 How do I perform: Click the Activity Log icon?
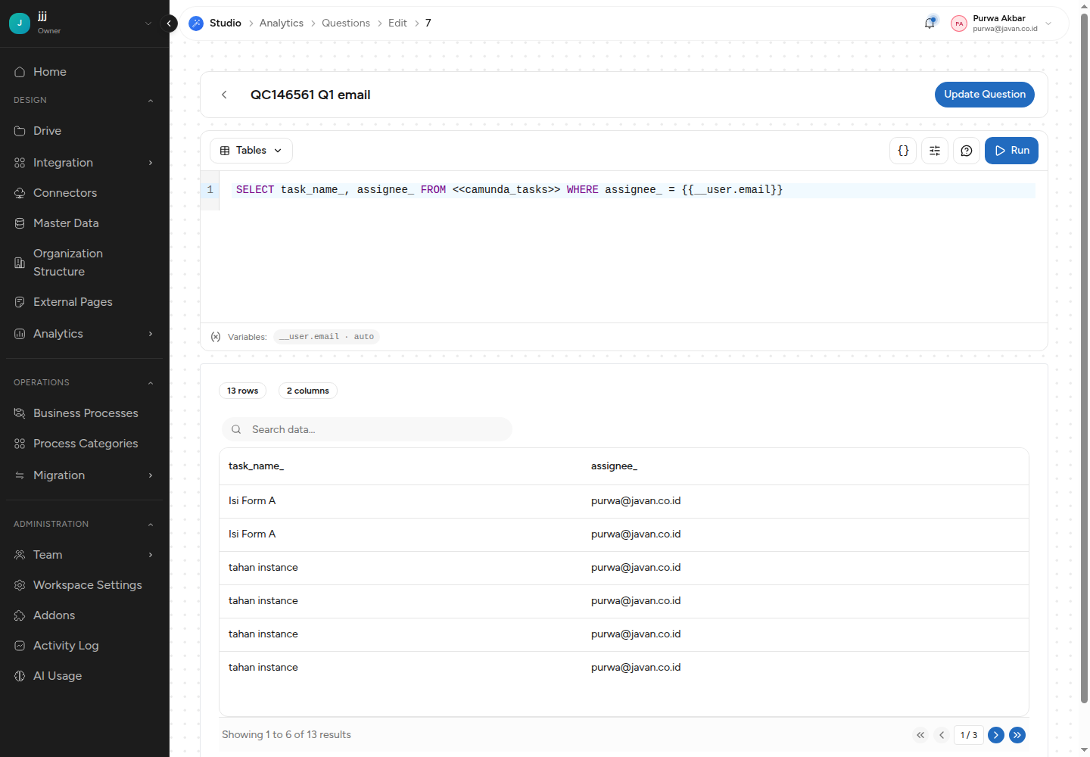(x=20, y=646)
